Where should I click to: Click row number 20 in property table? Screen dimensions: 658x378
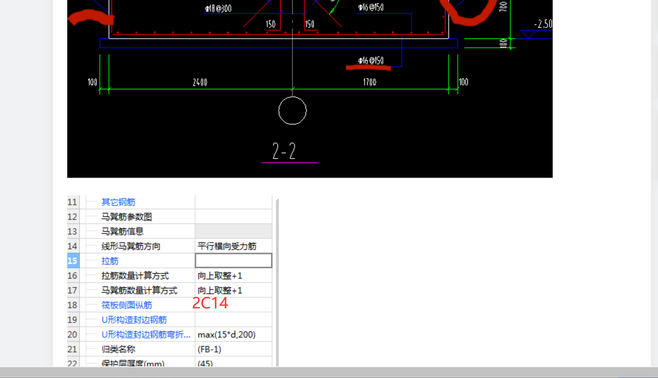click(72, 335)
